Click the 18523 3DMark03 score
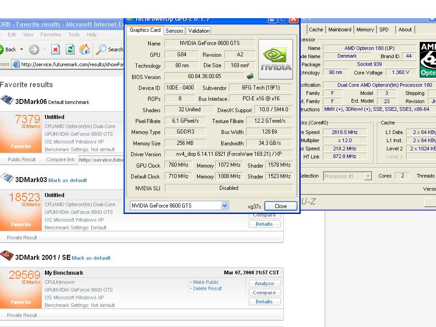Viewport: 436px width, 327px height. 25,197
